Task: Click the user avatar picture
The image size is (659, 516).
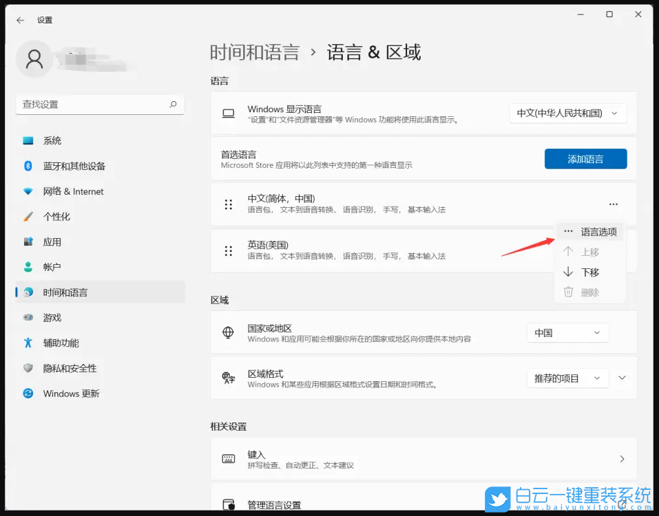Action: (34, 59)
